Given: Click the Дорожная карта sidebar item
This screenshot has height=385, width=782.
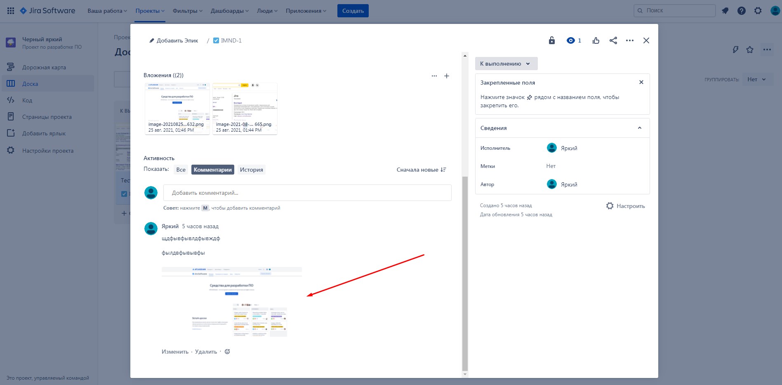Looking at the screenshot, I should (x=47, y=67).
